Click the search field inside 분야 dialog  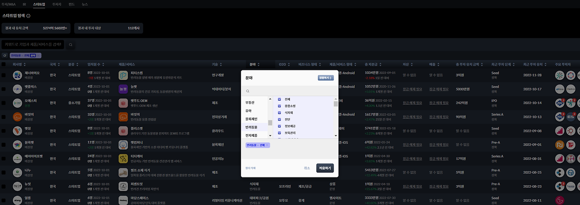(x=290, y=91)
